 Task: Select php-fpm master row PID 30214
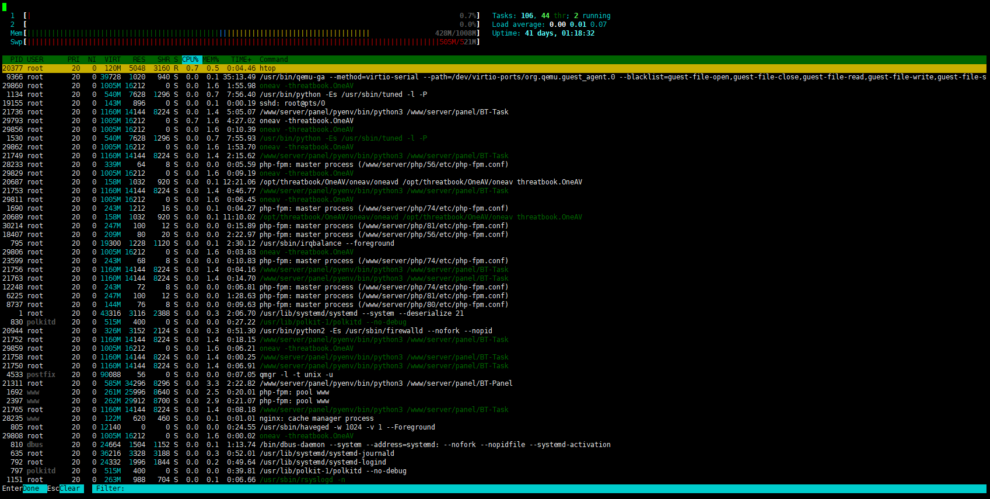494,226
